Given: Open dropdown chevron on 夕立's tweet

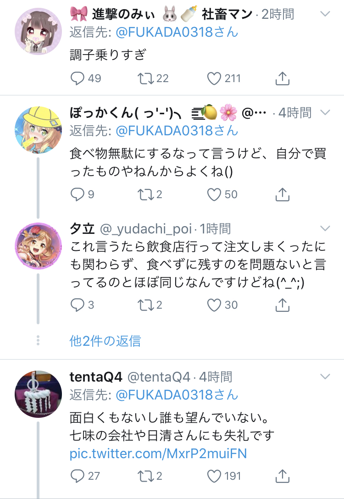Looking at the screenshot, I should tap(325, 228).
